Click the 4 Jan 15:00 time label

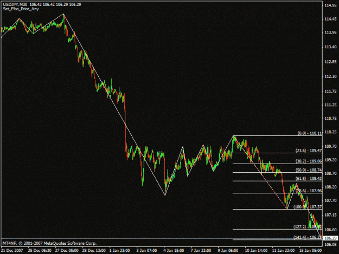pos(174,251)
